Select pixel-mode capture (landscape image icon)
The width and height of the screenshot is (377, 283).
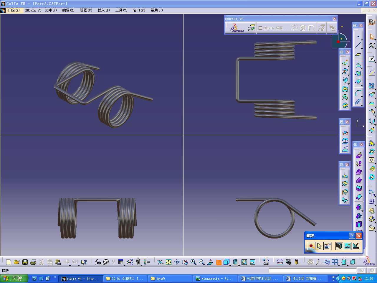tap(348, 246)
